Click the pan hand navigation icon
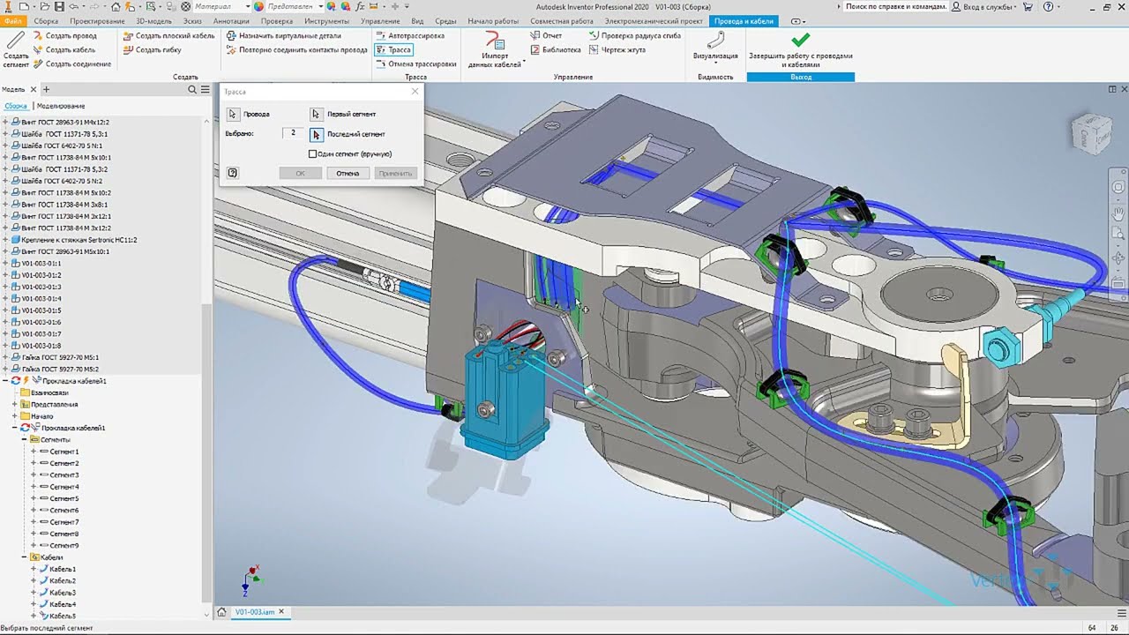This screenshot has width=1129, height=635. point(1118,213)
